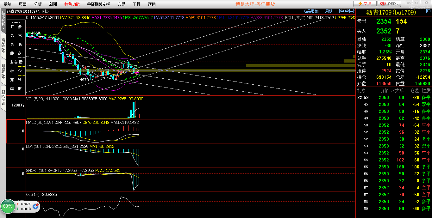The height and width of the screenshot is (218, 432).
Task: Select the 商品期货 side tab
Action: tap(3, 46)
